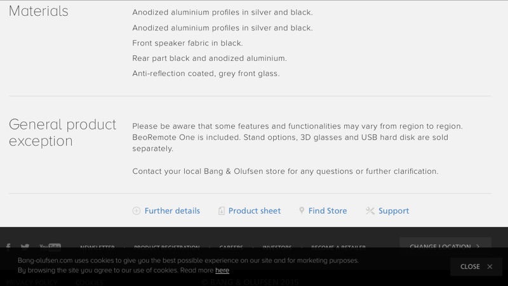Open the Newsletter footer menu item
This screenshot has width=508, height=286.
point(97,248)
